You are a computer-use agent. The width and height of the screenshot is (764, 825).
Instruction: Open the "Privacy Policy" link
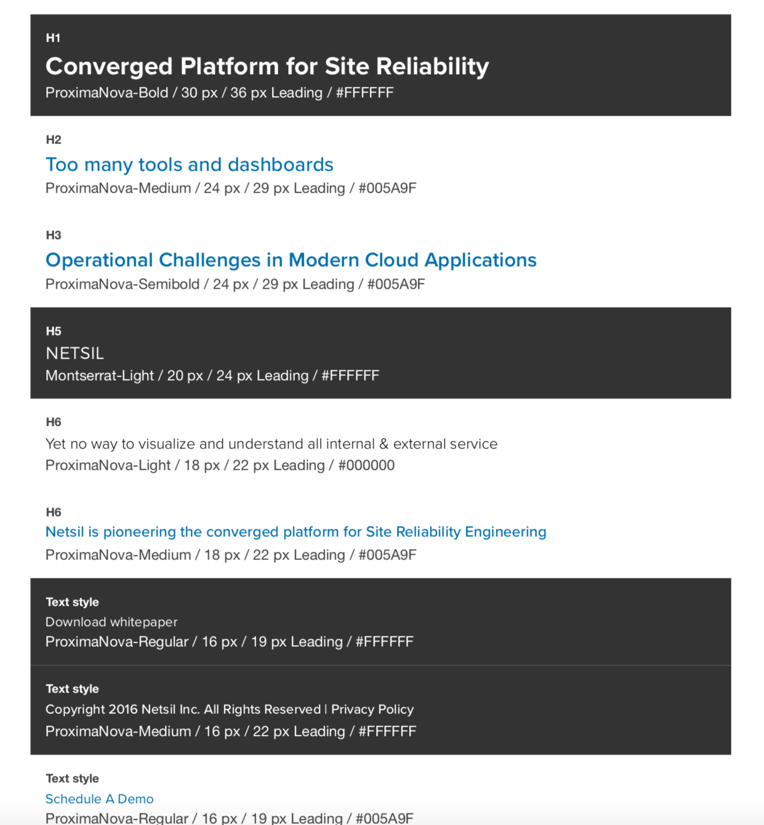372,709
